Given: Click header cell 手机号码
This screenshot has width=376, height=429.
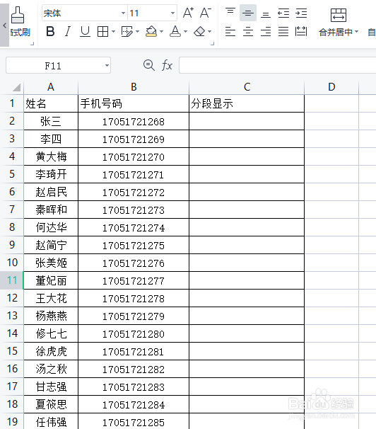Looking at the screenshot, I should point(134,103).
